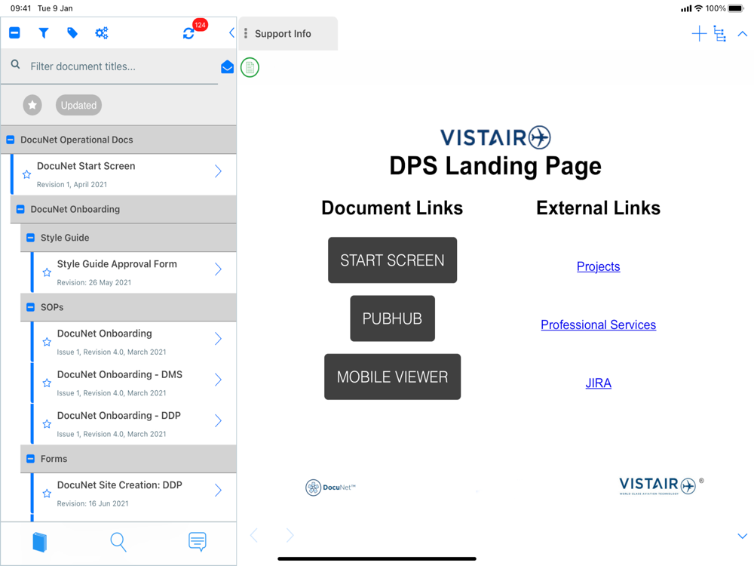Viewport: 754px width, 566px height.
Task: Open the library book icon in bottom bar
Action: 40,542
